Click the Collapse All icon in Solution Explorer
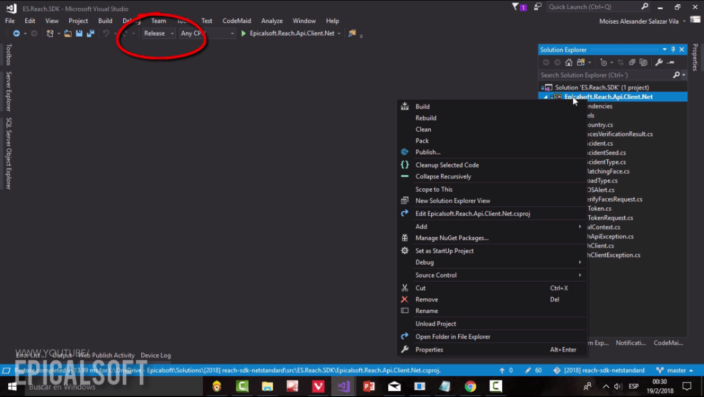This screenshot has height=397, width=704. 632,63
